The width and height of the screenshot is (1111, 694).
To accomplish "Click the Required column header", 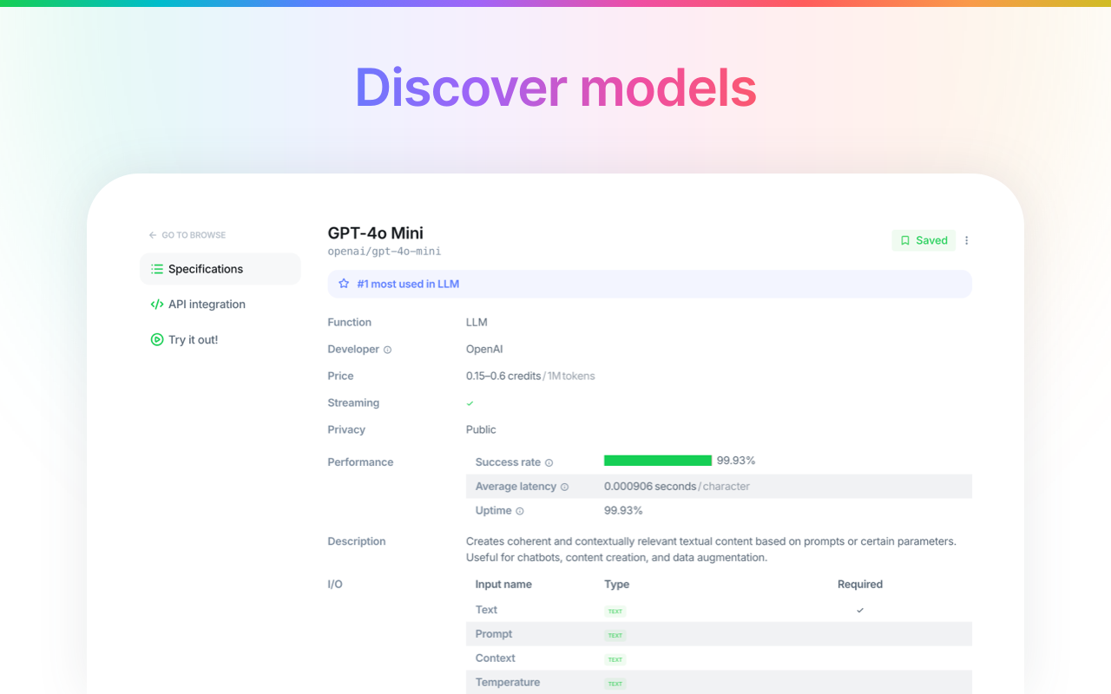I will (860, 585).
